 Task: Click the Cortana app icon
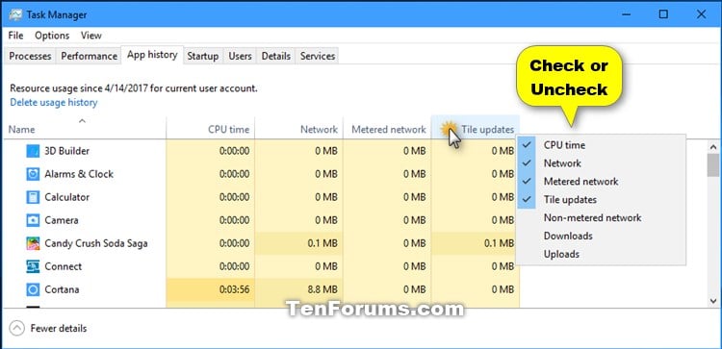(33, 289)
